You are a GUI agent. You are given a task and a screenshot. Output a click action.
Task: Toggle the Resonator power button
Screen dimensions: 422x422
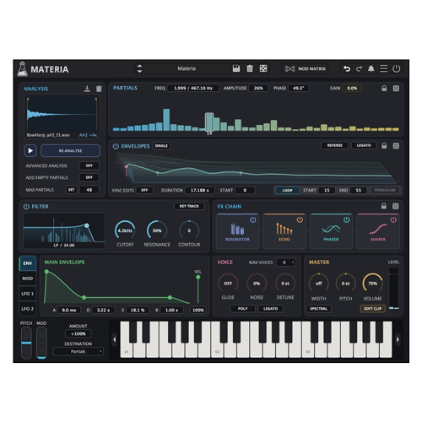pyautogui.click(x=253, y=219)
